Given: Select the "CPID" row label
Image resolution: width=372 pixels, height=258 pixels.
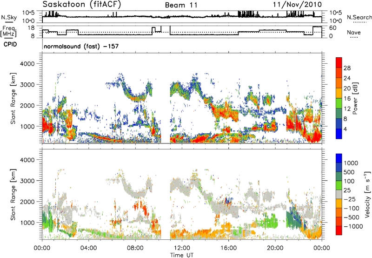Looking at the screenshot, I should [10, 44].
